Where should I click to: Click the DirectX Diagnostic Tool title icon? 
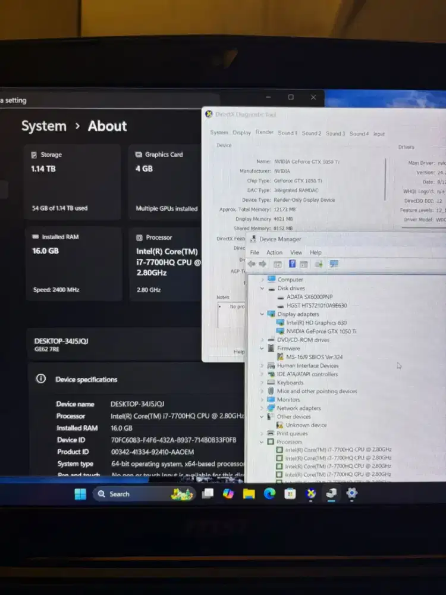(x=209, y=114)
